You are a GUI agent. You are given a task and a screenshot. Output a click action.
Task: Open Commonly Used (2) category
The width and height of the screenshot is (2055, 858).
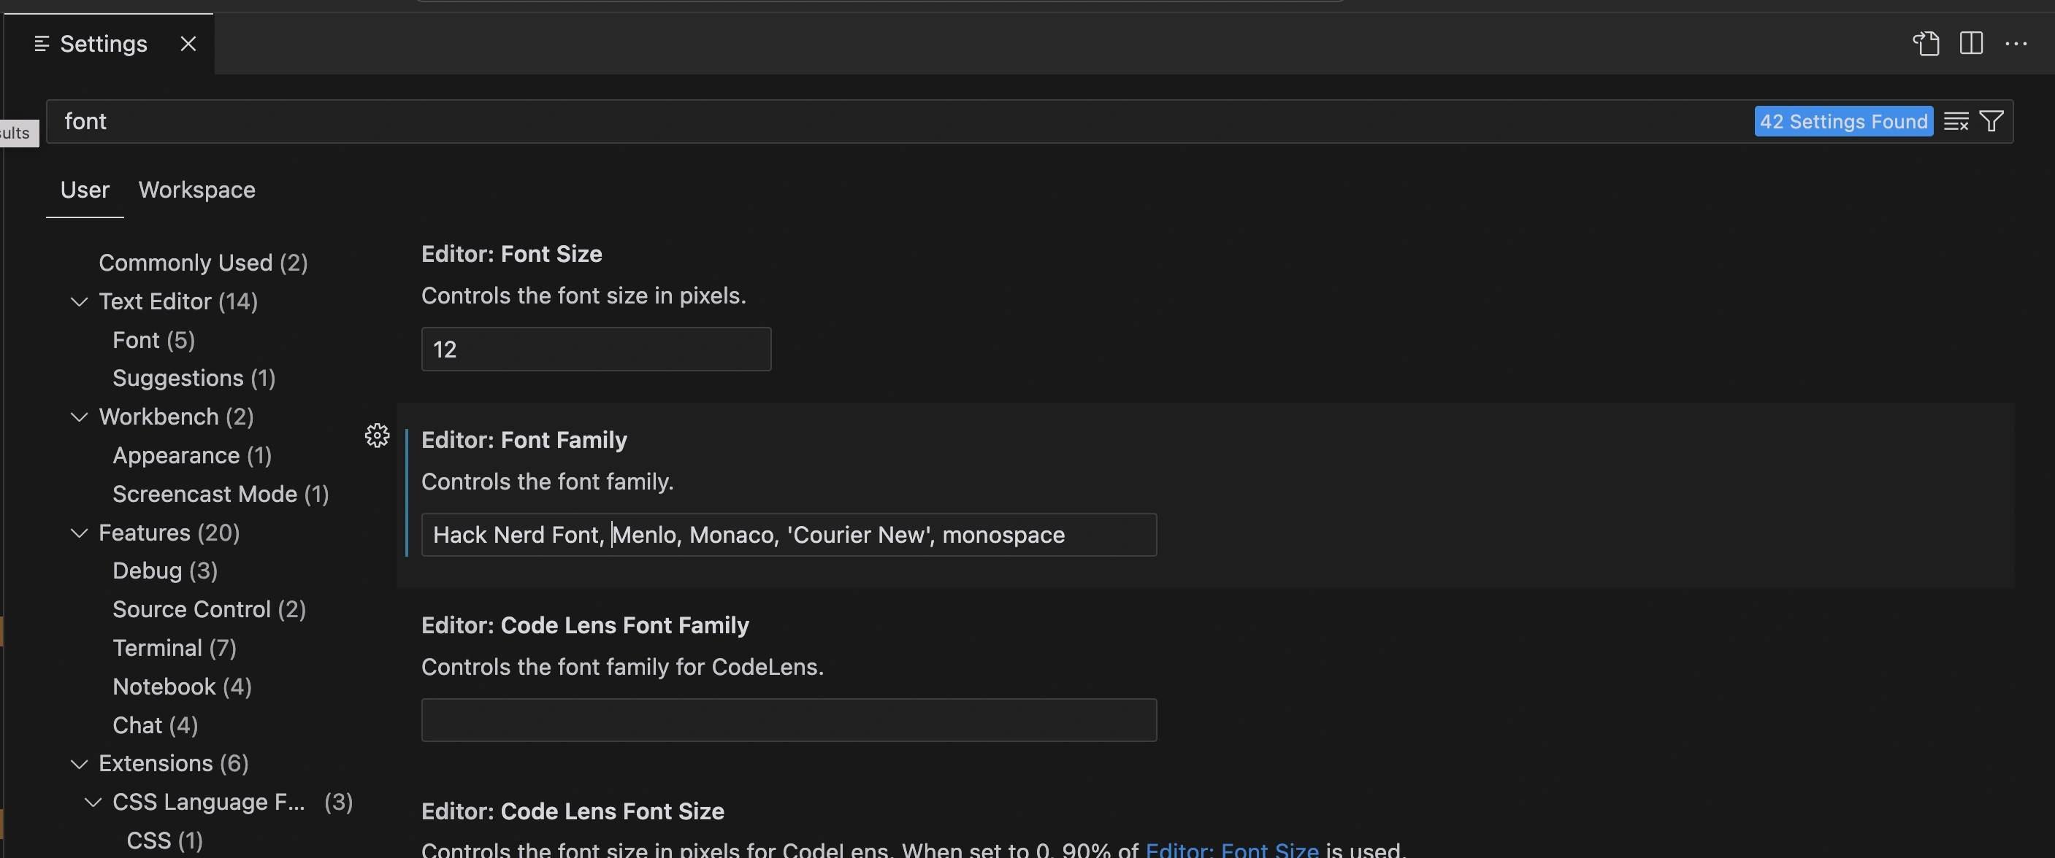(x=202, y=263)
